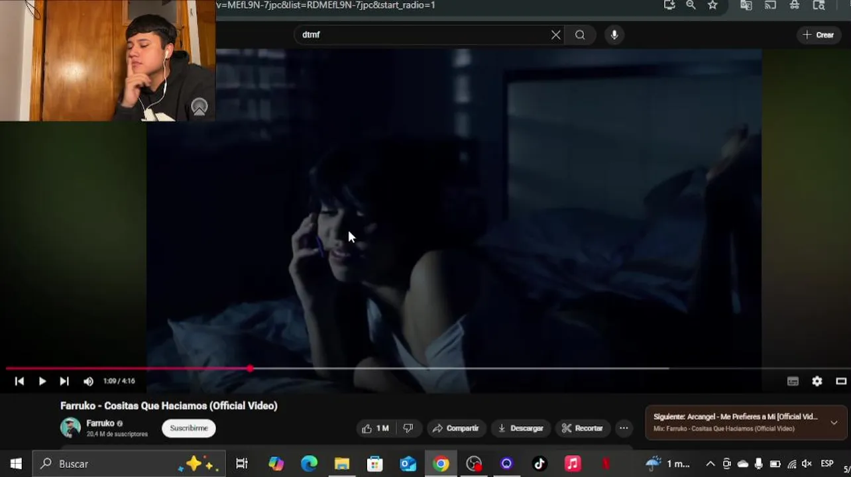Viewport: 851px width, 477px height.
Task: Expand the Siguiente mix playlist panel
Action: pos(834,423)
